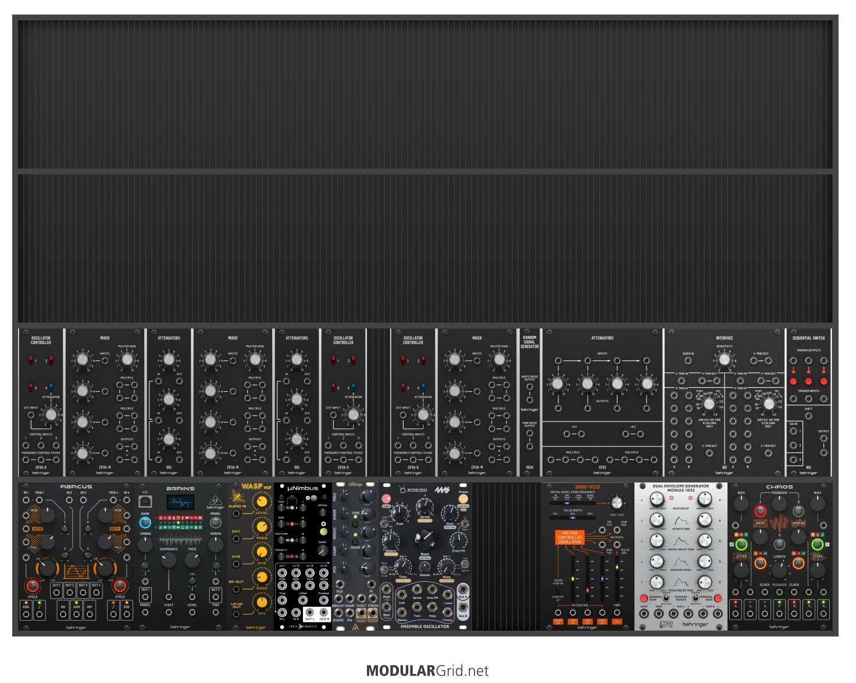This screenshot has width=856, height=683.
Task: Click the round MODEL button on Brains
Action: tap(215, 523)
